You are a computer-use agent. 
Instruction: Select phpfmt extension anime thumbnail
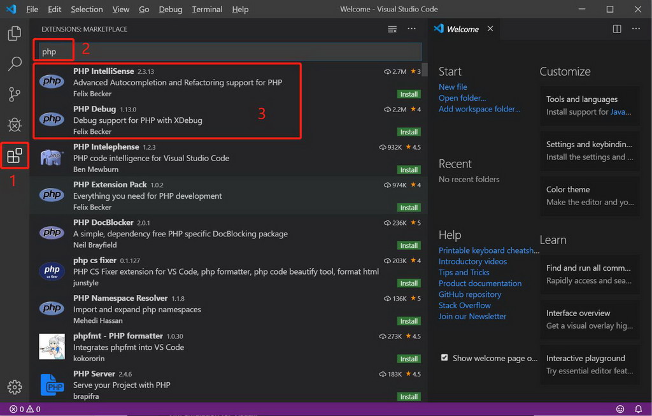click(52, 347)
